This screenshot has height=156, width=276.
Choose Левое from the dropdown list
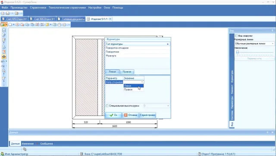click(133, 86)
